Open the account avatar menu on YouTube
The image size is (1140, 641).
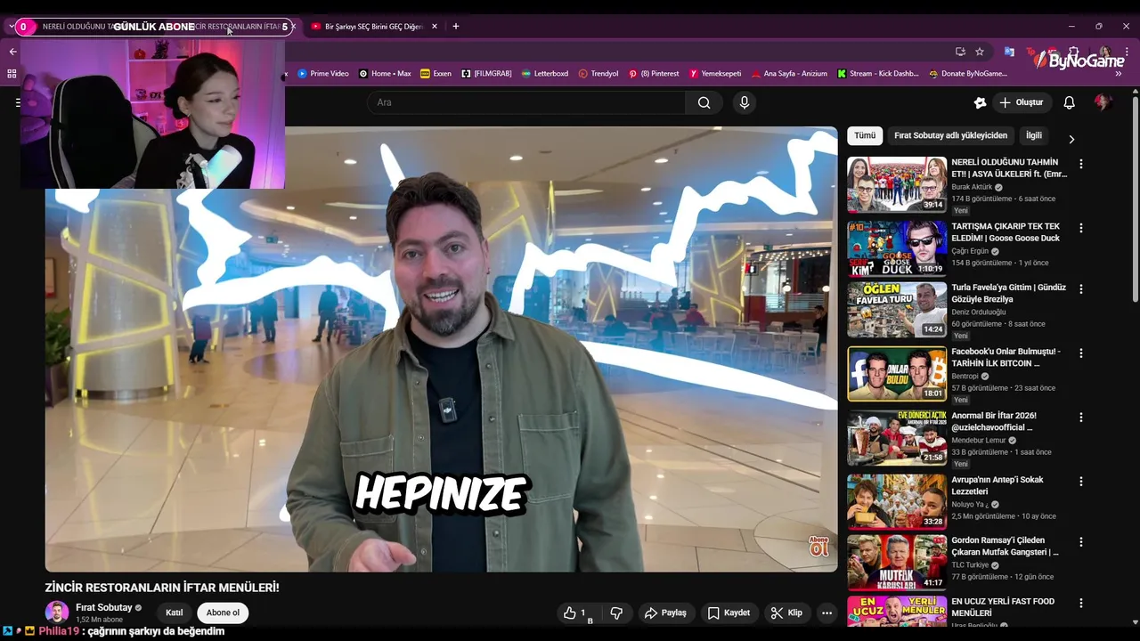pyautogui.click(x=1103, y=102)
